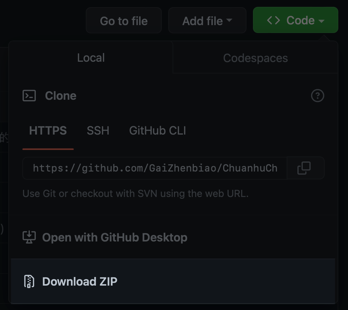
Task: Click the terminal icon beside Clone
Action: click(29, 95)
